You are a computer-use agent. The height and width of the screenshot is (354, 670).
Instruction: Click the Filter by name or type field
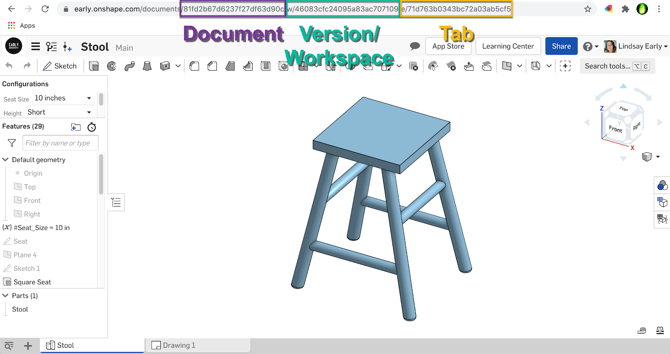(x=60, y=143)
